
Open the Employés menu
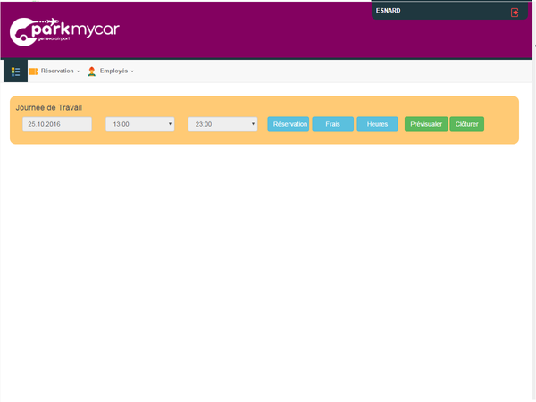[x=114, y=71]
